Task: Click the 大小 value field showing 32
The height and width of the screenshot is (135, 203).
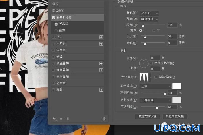Action: (x=172, y=36)
